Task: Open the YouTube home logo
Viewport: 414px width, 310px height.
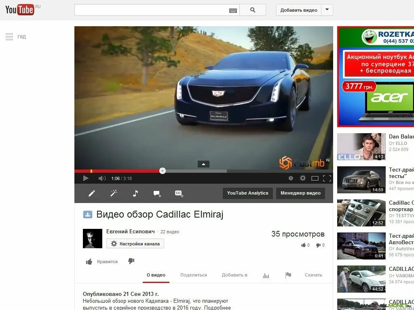Action: (x=20, y=10)
